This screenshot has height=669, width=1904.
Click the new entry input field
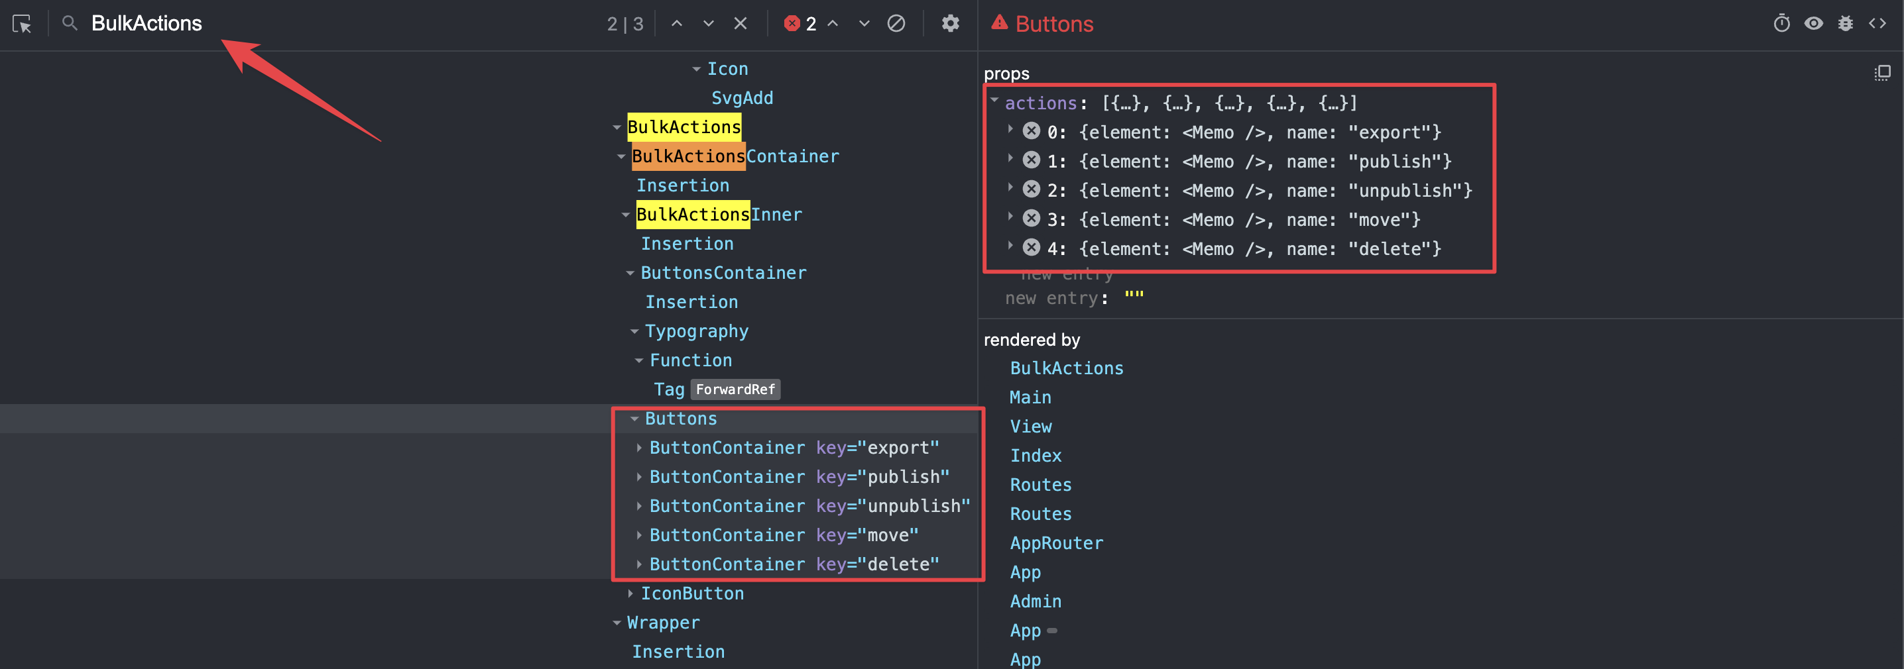coord(1132,297)
